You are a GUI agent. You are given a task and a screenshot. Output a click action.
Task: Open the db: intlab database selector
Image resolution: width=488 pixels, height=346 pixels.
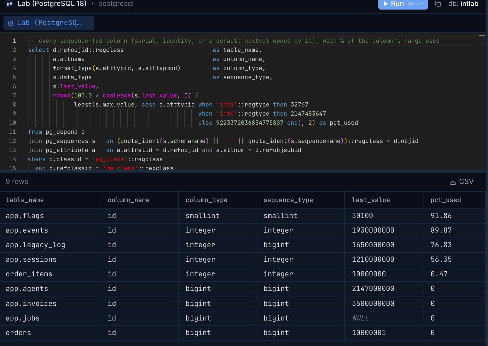click(x=463, y=4)
